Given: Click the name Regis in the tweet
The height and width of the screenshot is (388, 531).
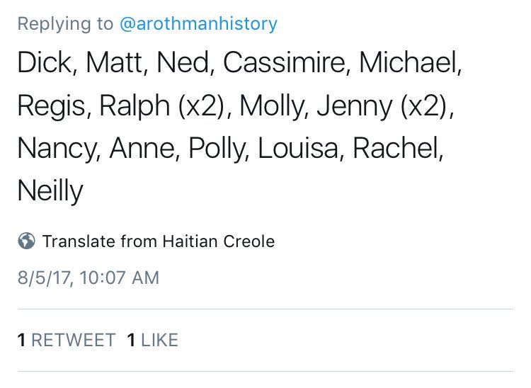Looking at the screenshot, I should click(x=52, y=106).
